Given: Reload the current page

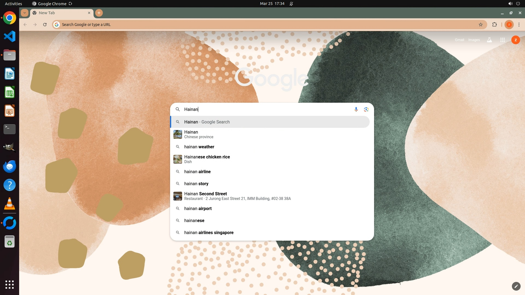Looking at the screenshot, I should tap(45, 25).
